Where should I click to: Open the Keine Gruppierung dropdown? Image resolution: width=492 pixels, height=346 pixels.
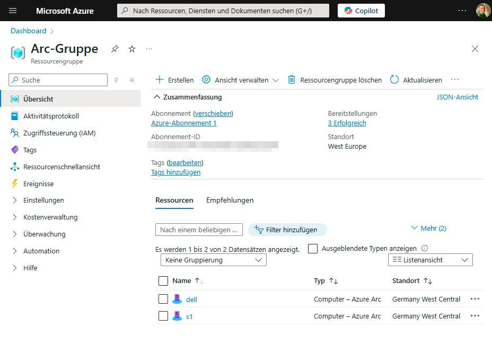213,260
